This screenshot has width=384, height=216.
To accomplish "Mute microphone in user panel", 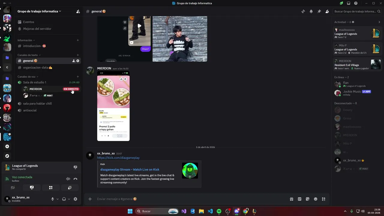I will click(x=52, y=199).
